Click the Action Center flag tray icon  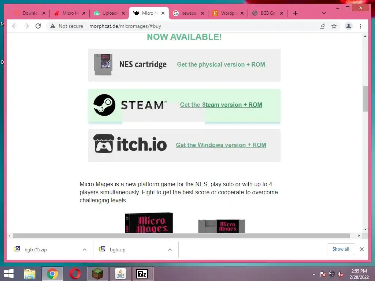tap(323, 274)
